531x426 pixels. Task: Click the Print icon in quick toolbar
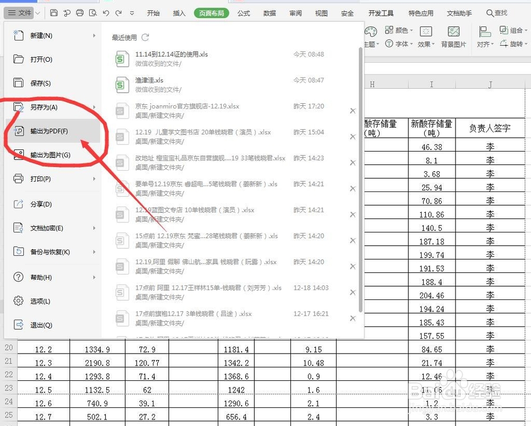[x=80, y=12]
